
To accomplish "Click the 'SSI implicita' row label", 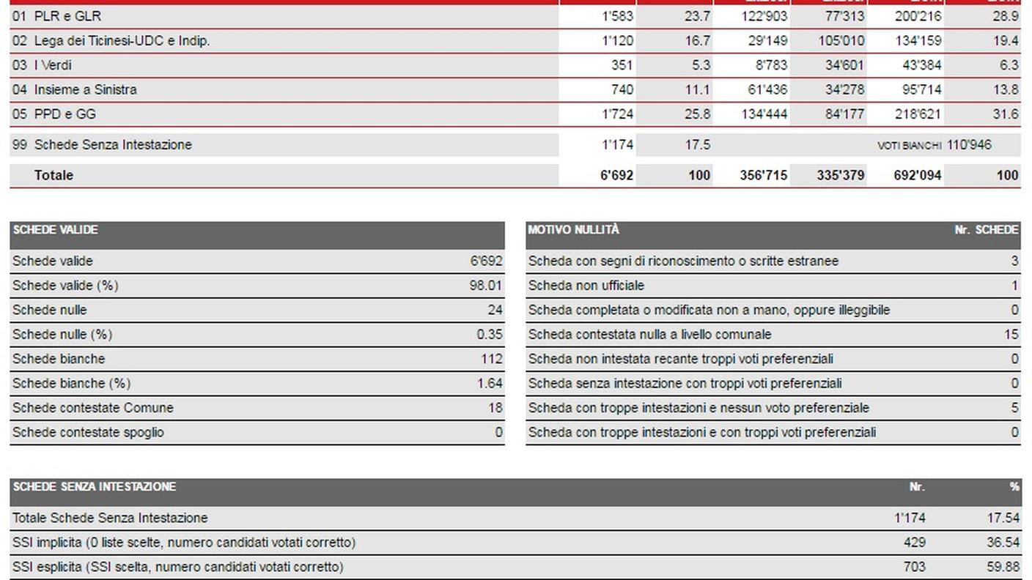I will pyautogui.click(x=184, y=543).
